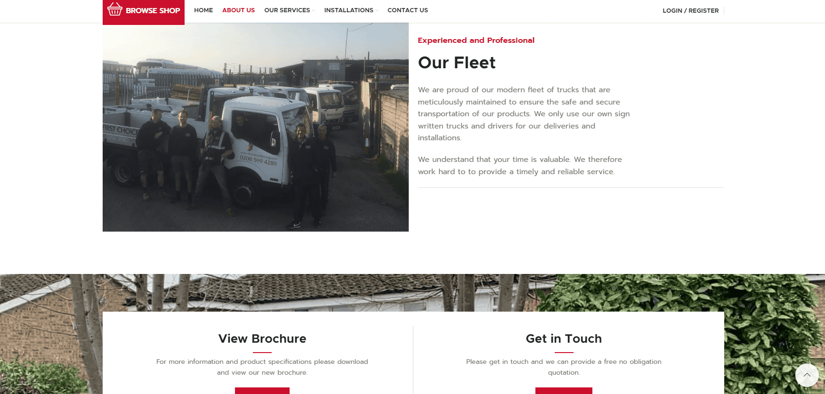The width and height of the screenshot is (825, 394).
Task: Click the Our Fleet heading
Action: [457, 63]
